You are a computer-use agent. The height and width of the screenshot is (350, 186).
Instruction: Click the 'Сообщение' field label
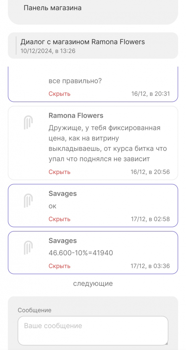click(35, 310)
